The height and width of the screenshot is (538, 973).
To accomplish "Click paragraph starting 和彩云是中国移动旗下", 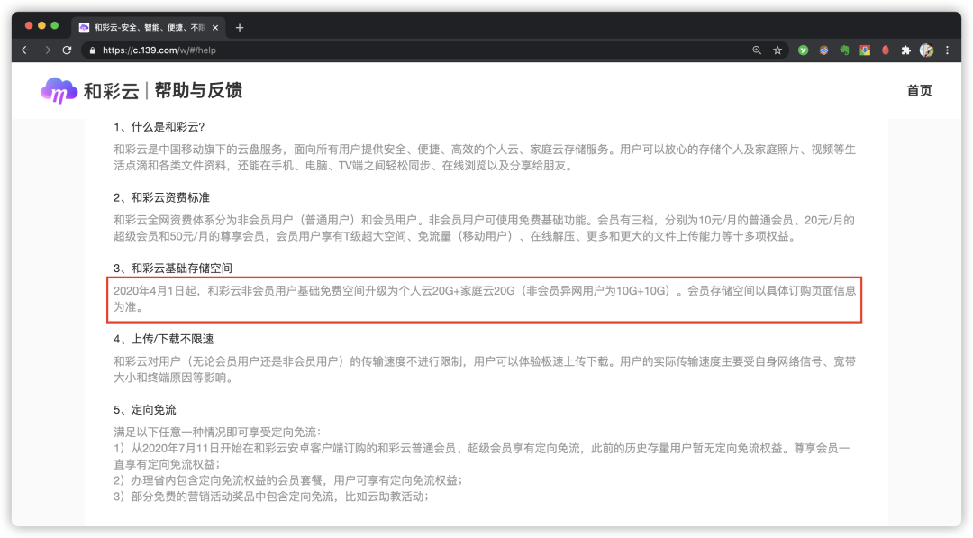I will (485, 158).
